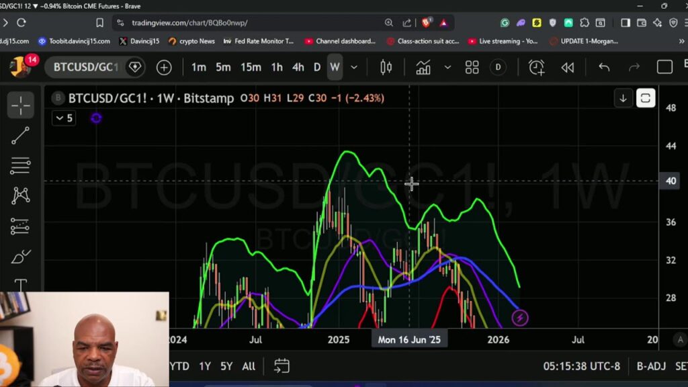Click the Go to date calendar icon
688x387 pixels.
tap(282, 366)
